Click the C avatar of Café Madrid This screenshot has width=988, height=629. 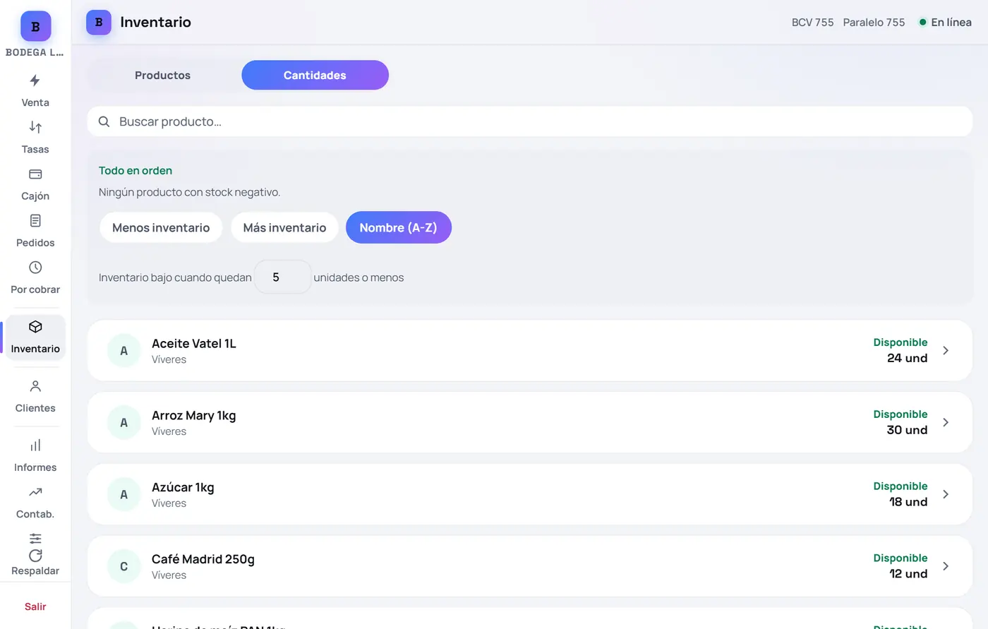[x=124, y=566]
